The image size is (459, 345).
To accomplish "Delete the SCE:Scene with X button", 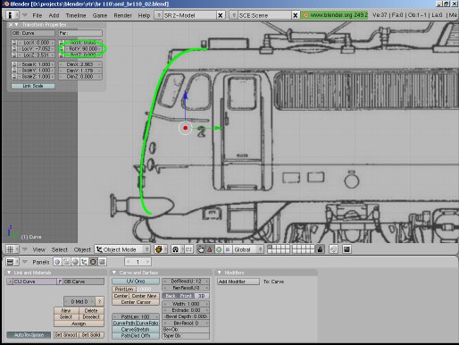I will click(295, 15).
